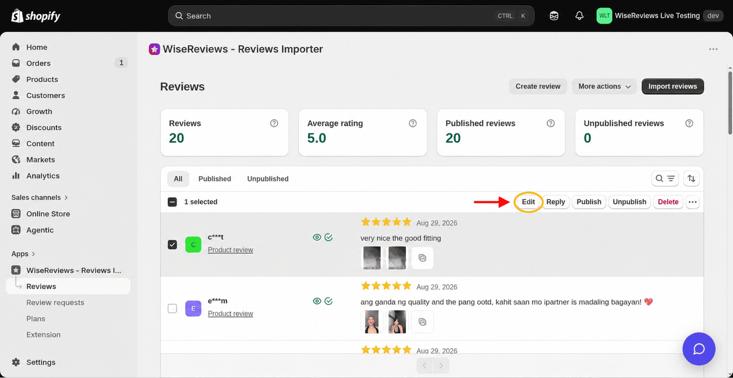
Task: Go to Analytics in sidebar
Action: click(x=43, y=176)
